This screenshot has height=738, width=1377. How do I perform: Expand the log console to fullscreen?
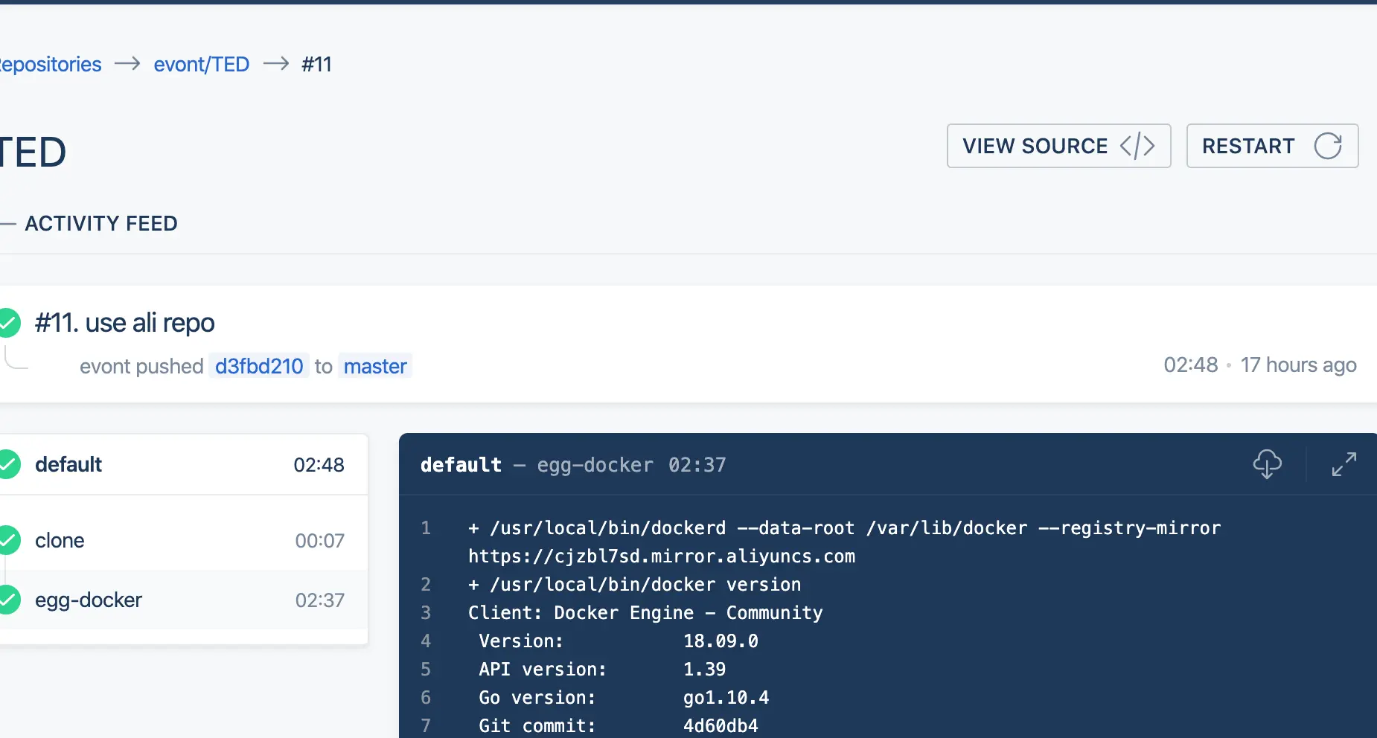click(x=1344, y=464)
